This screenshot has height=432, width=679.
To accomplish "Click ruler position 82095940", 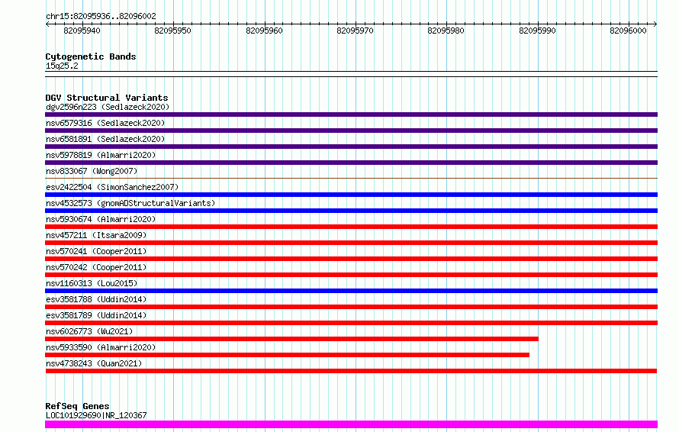I will 82,31.
